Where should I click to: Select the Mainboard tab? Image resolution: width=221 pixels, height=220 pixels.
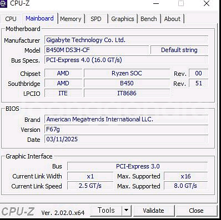39,18
